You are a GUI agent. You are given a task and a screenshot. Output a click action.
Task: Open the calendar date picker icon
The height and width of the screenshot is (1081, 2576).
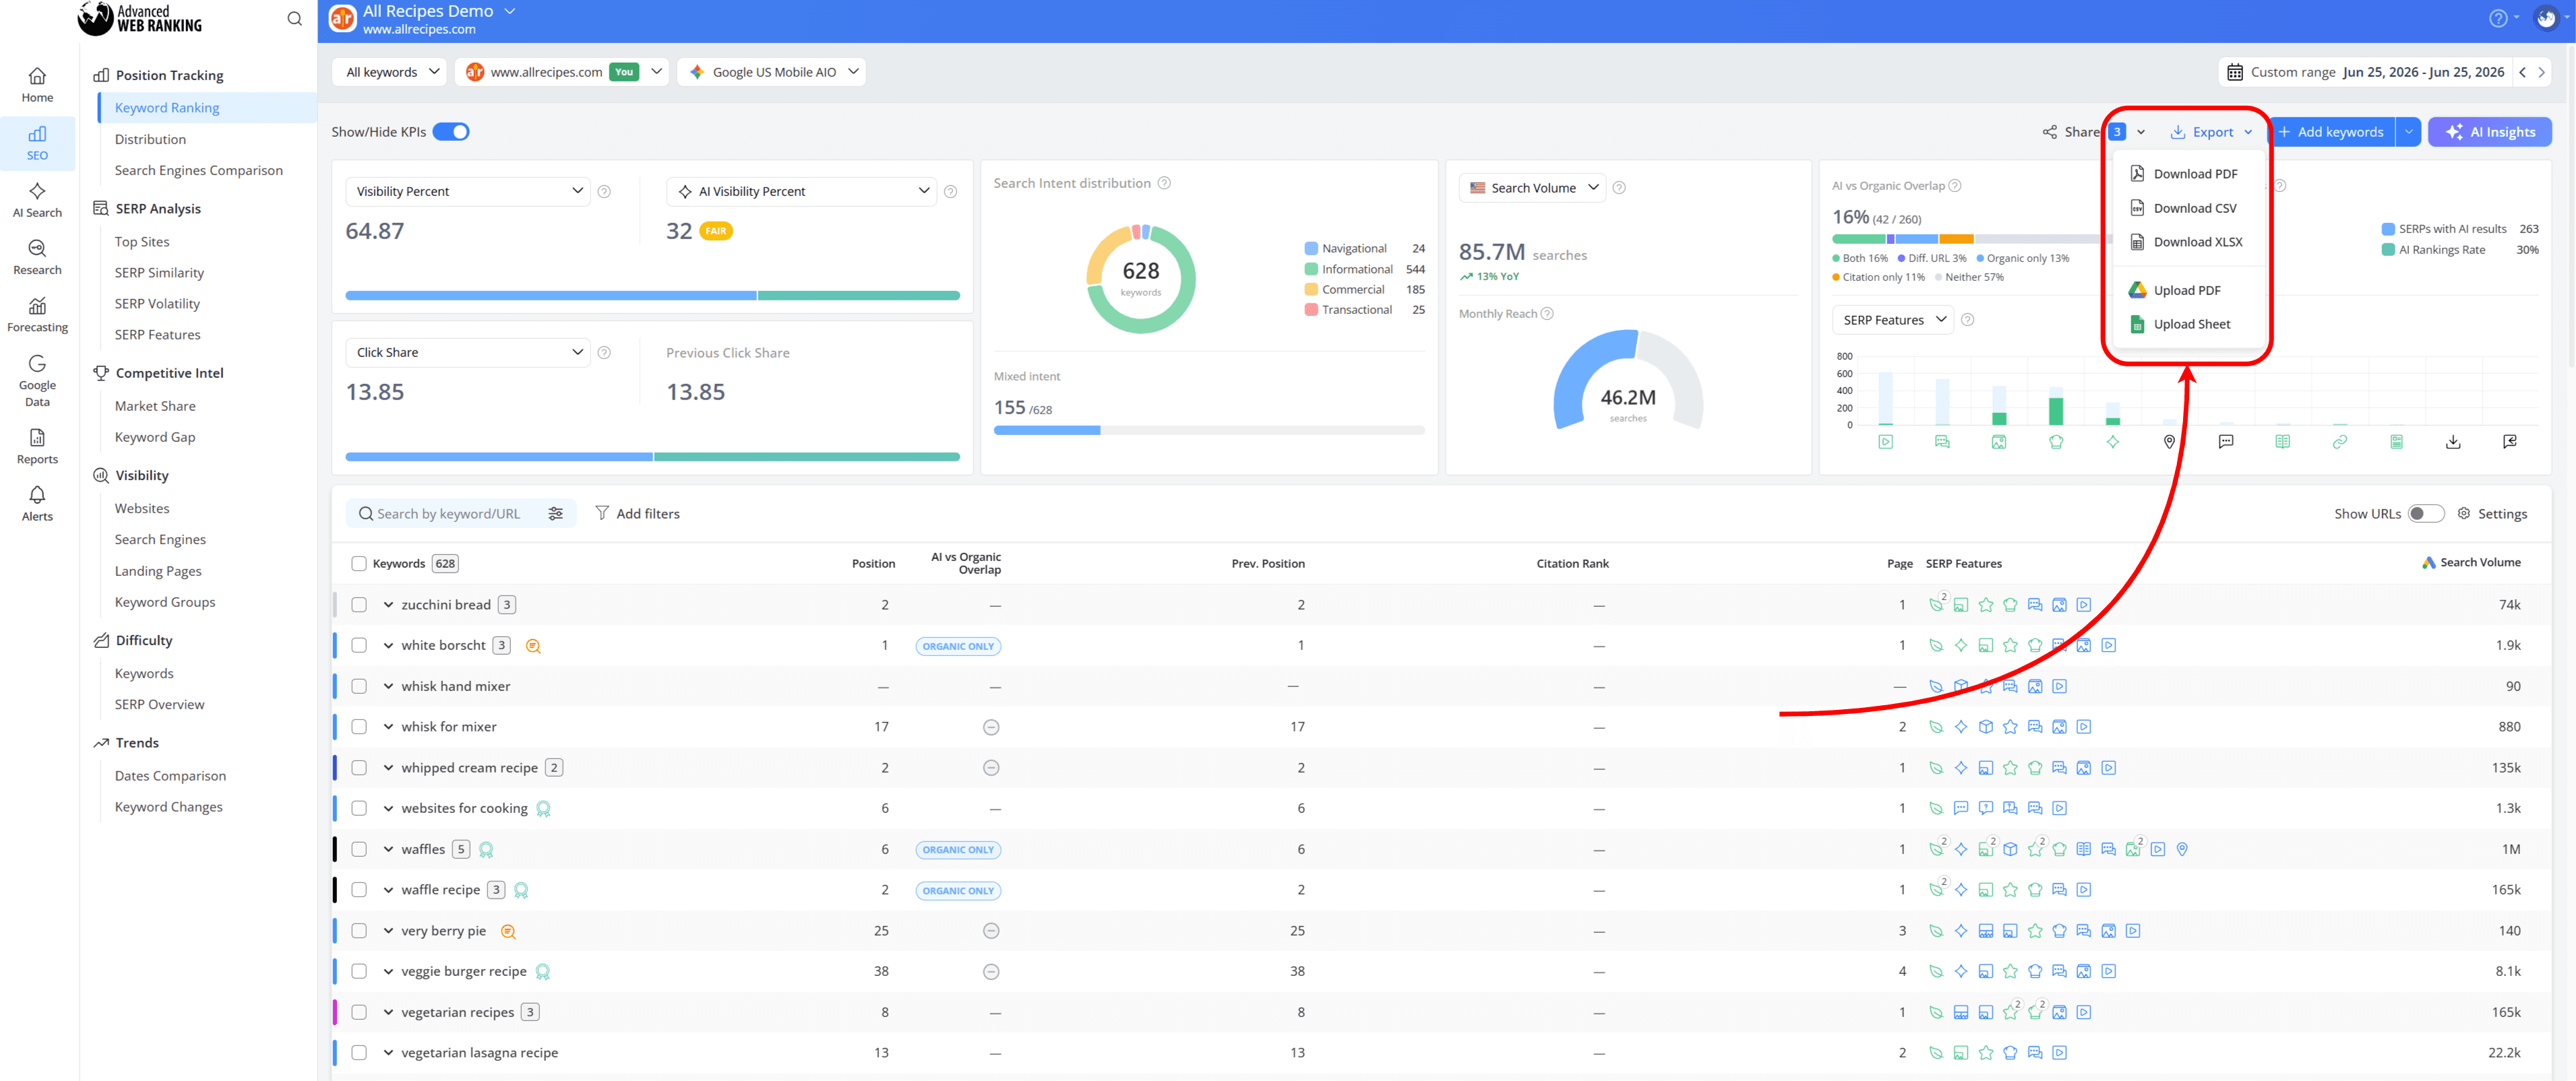tap(2234, 72)
